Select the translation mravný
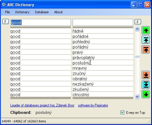 (x=103, y=68)
